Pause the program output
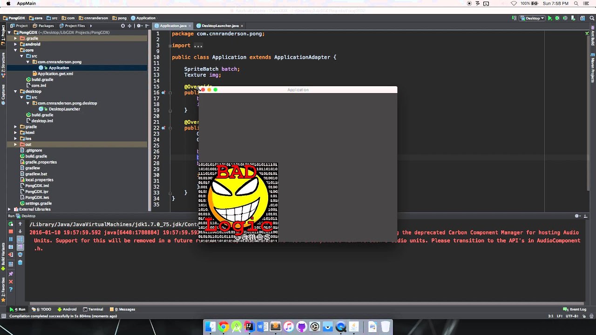Viewport: 596px width, 335px height. click(11, 239)
